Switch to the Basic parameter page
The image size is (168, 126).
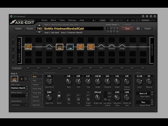[x=37, y=77]
